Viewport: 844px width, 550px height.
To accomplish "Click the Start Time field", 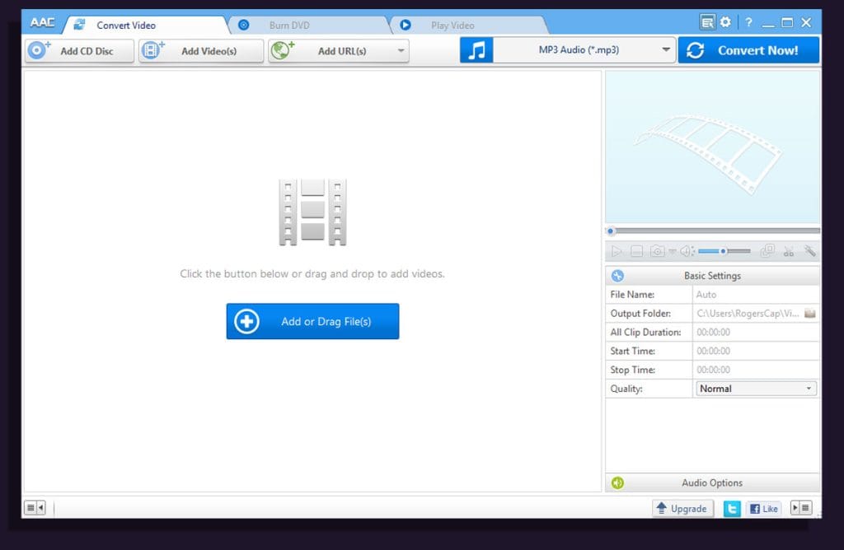I will (756, 351).
